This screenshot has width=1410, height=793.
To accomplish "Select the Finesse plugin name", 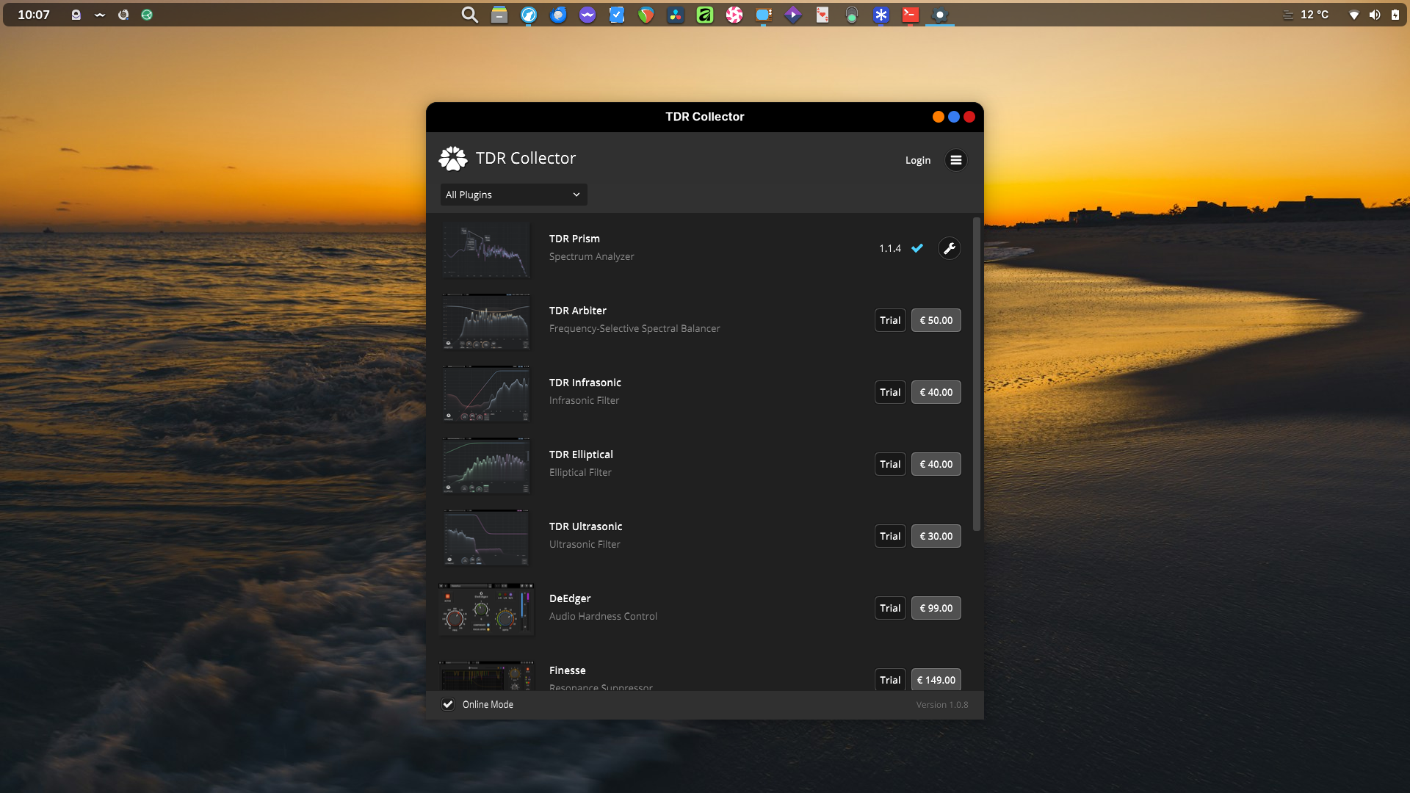I will [x=568, y=670].
